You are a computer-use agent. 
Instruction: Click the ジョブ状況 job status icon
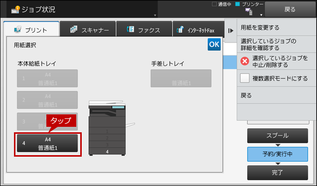(15, 9)
